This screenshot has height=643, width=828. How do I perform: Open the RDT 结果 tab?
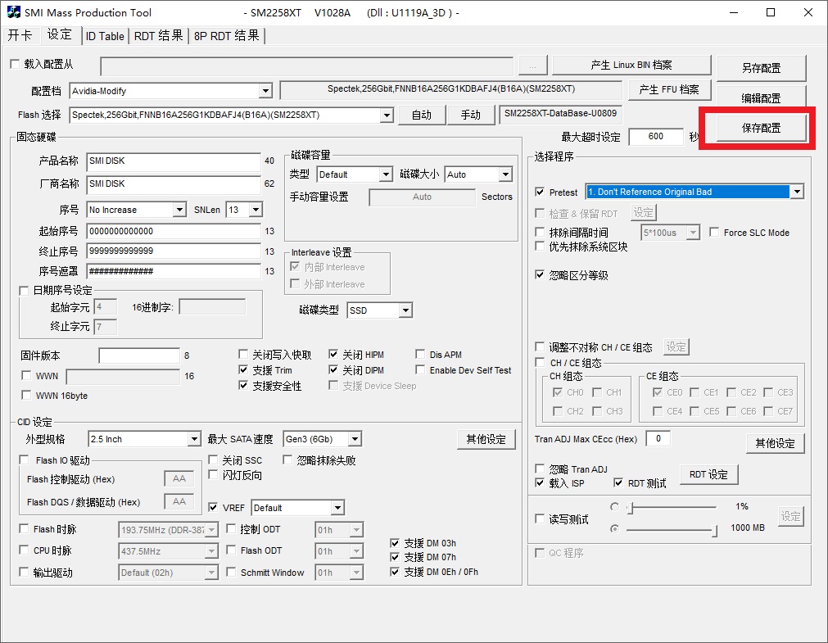[159, 36]
